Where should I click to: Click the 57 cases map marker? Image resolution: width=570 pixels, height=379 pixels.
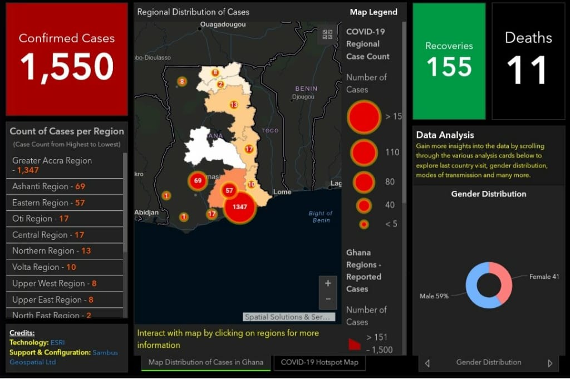pos(229,190)
